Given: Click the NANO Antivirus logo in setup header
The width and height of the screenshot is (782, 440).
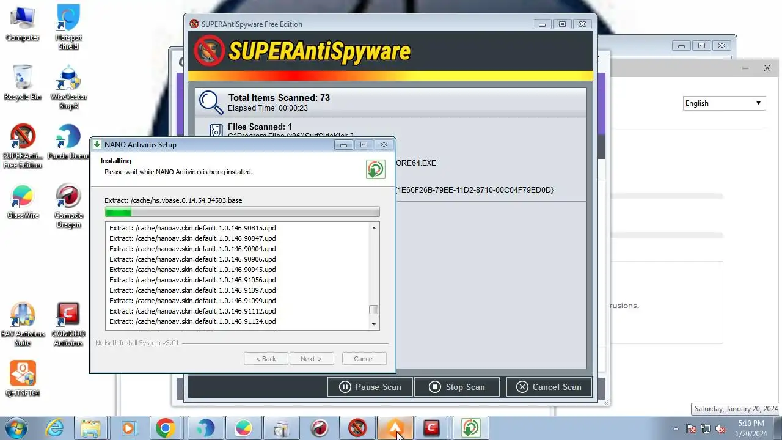Looking at the screenshot, I should pyautogui.click(x=376, y=169).
